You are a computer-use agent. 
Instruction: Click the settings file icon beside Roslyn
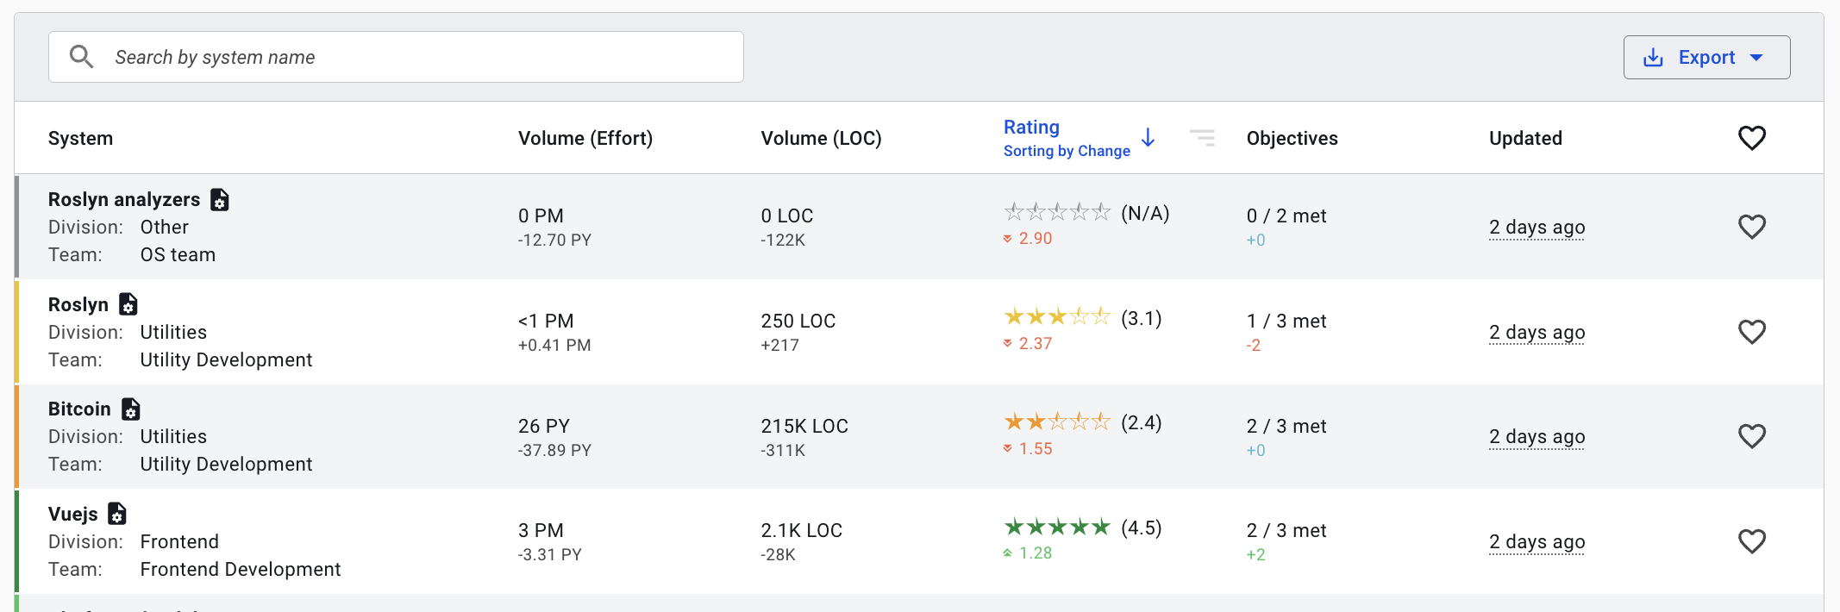(128, 304)
